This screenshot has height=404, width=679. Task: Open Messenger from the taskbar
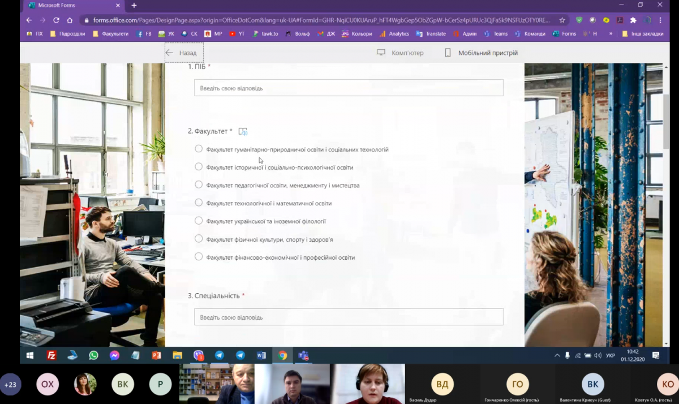114,355
